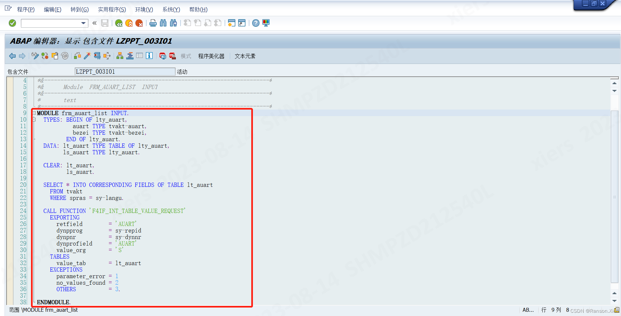Create a new session with the new-session icon
Screen dimensions: 621x316
pos(231,23)
